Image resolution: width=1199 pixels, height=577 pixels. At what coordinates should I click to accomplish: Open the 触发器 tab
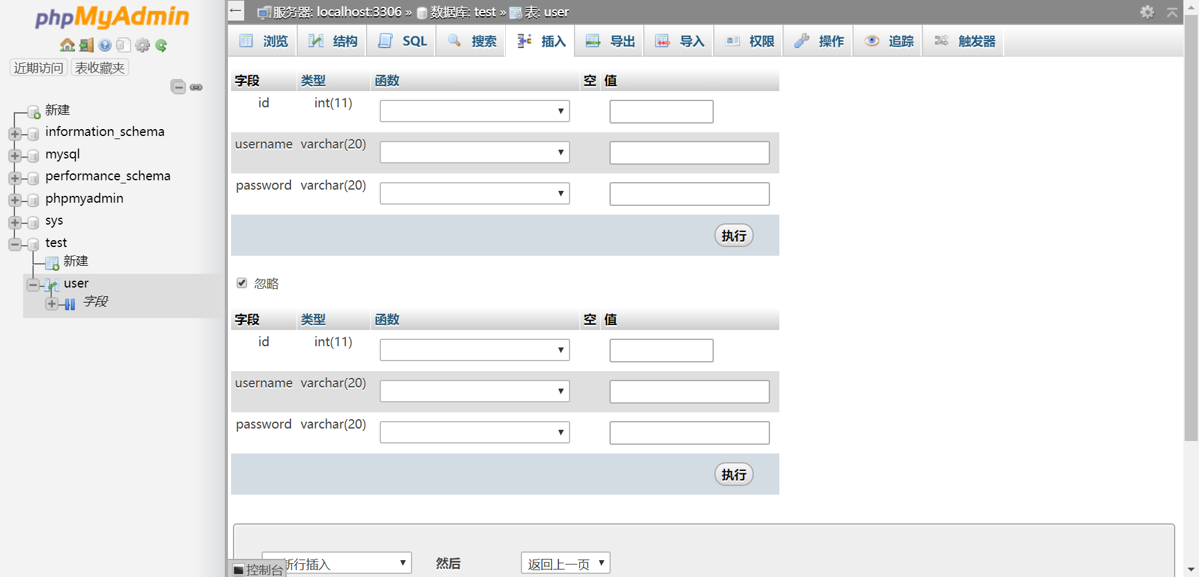(964, 41)
